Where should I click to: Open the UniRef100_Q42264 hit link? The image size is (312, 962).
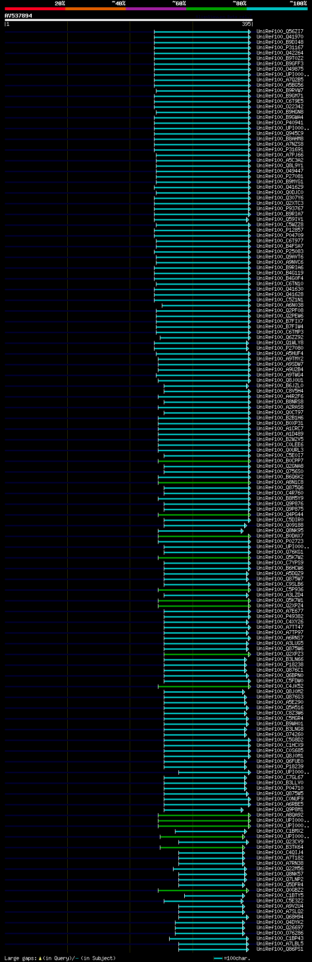pyautogui.click(x=280, y=53)
